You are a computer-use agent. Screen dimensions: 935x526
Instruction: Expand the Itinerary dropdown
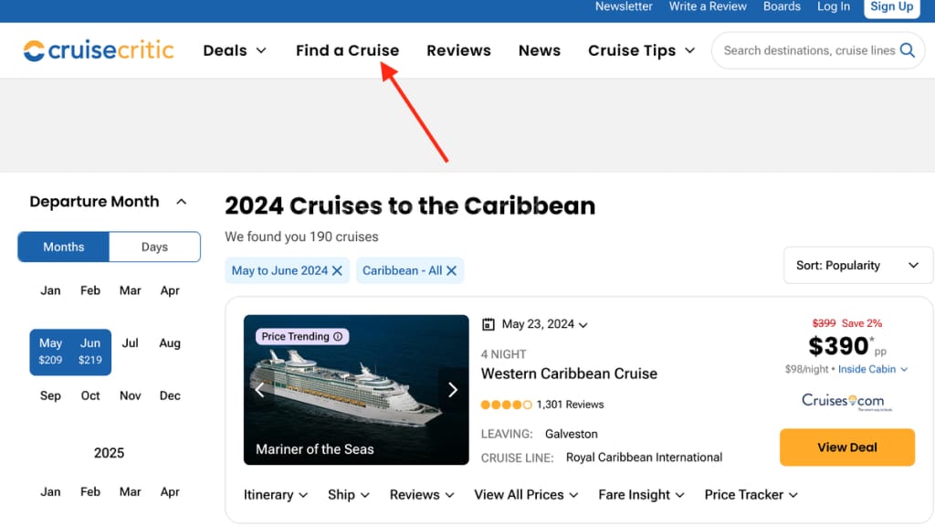[275, 494]
